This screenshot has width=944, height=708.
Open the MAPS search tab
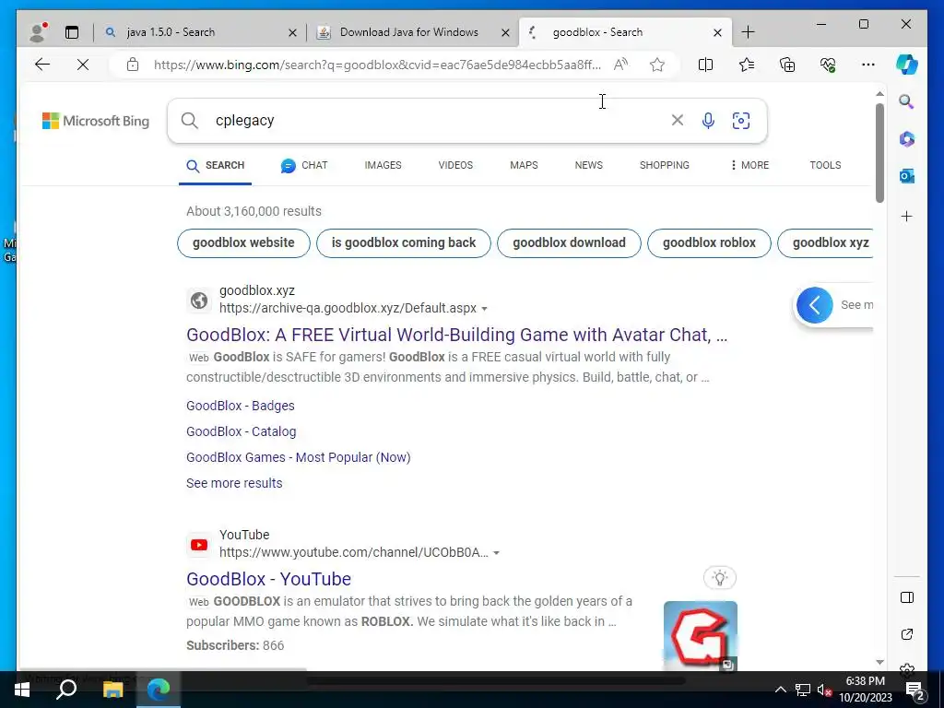(524, 165)
